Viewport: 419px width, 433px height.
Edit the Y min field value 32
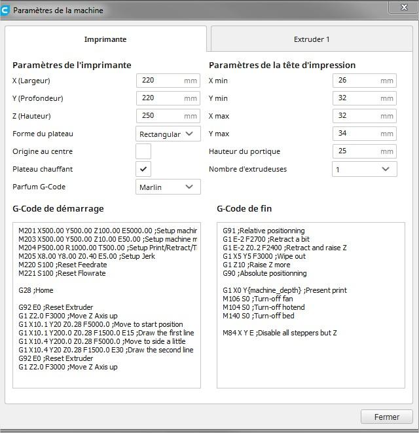pos(365,98)
